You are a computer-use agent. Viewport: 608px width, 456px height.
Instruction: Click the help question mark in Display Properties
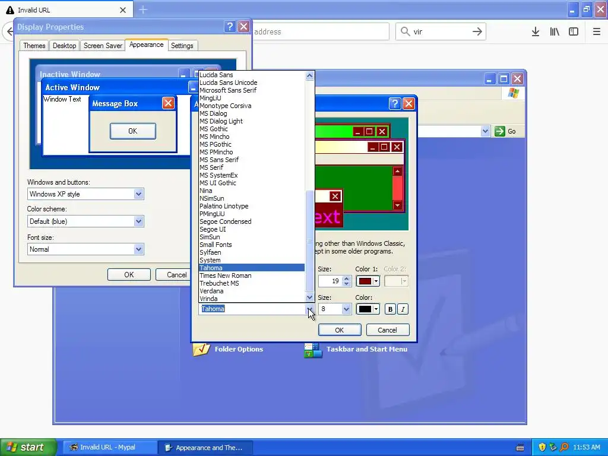tap(230, 26)
